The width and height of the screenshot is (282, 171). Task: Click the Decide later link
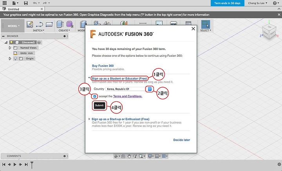[181, 140]
